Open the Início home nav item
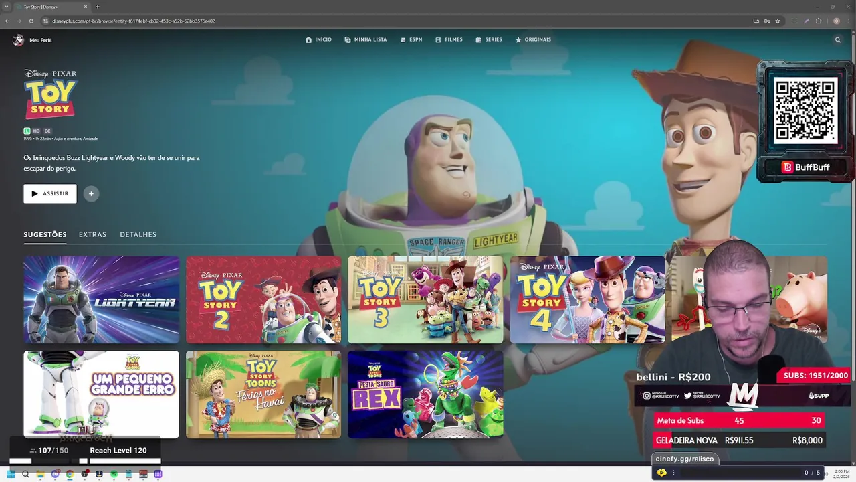The width and height of the screenshot is (856, 482). coord(318,40)
